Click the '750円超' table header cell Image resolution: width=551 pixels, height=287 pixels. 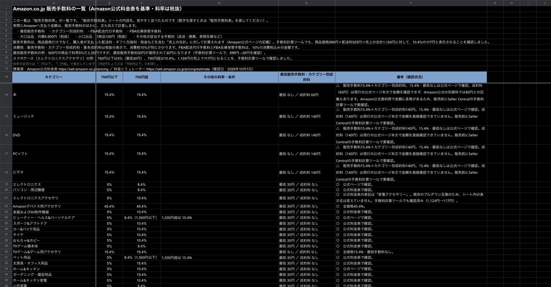(x=142, y=77)
